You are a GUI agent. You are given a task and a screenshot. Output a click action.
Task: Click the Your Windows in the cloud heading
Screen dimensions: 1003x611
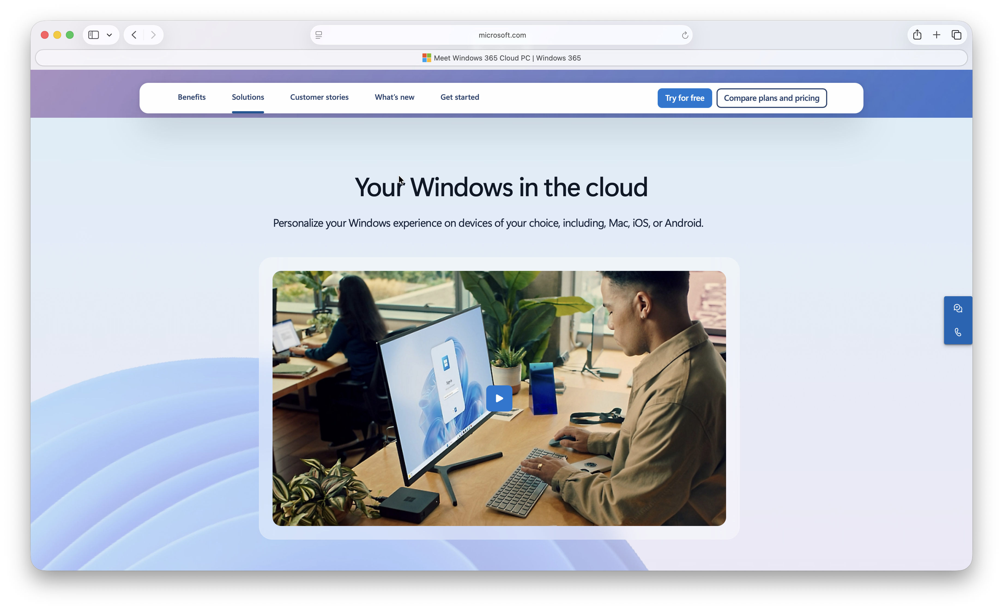point(501,187)
